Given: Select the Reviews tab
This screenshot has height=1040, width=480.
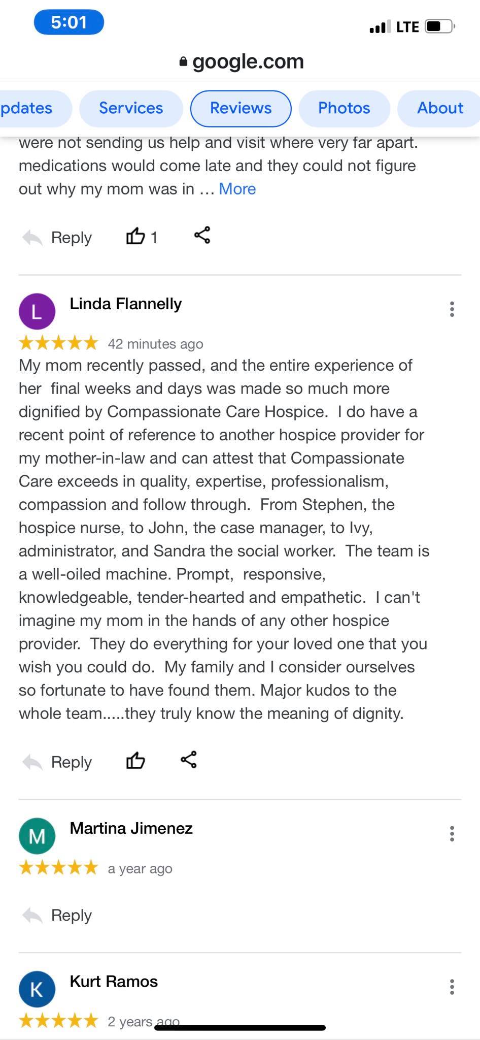Looking at the screenshot, I should (x=241, y=108).
